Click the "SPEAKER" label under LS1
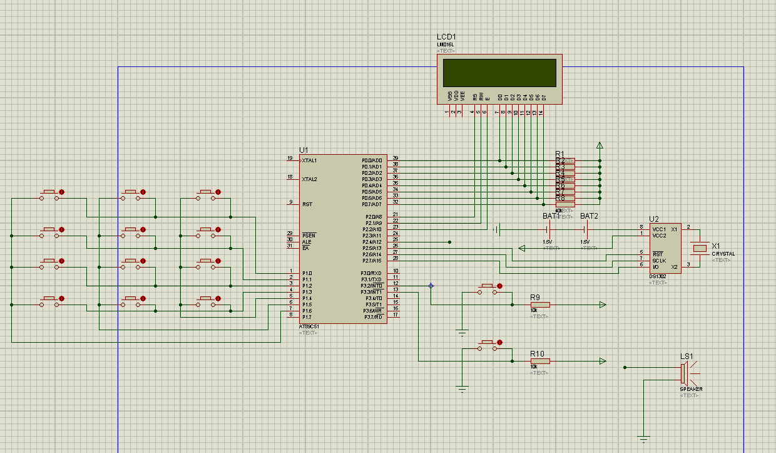776x453 pixels. pyautogui.click(x=692, y=389)
